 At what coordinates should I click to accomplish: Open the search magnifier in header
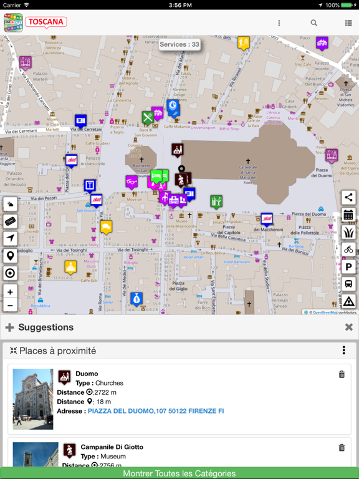314,23
